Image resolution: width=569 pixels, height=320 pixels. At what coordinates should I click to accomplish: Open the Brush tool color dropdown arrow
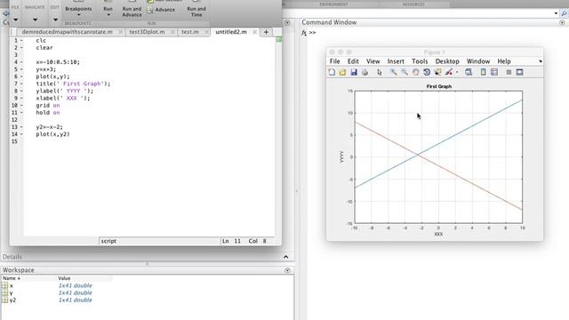(x=457, y=72)
